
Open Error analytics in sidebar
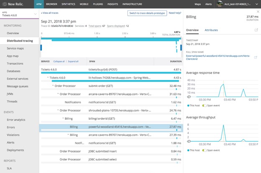[16, 120]
